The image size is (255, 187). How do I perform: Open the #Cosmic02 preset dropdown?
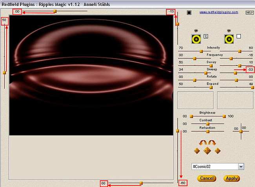[x=241, y=167]
